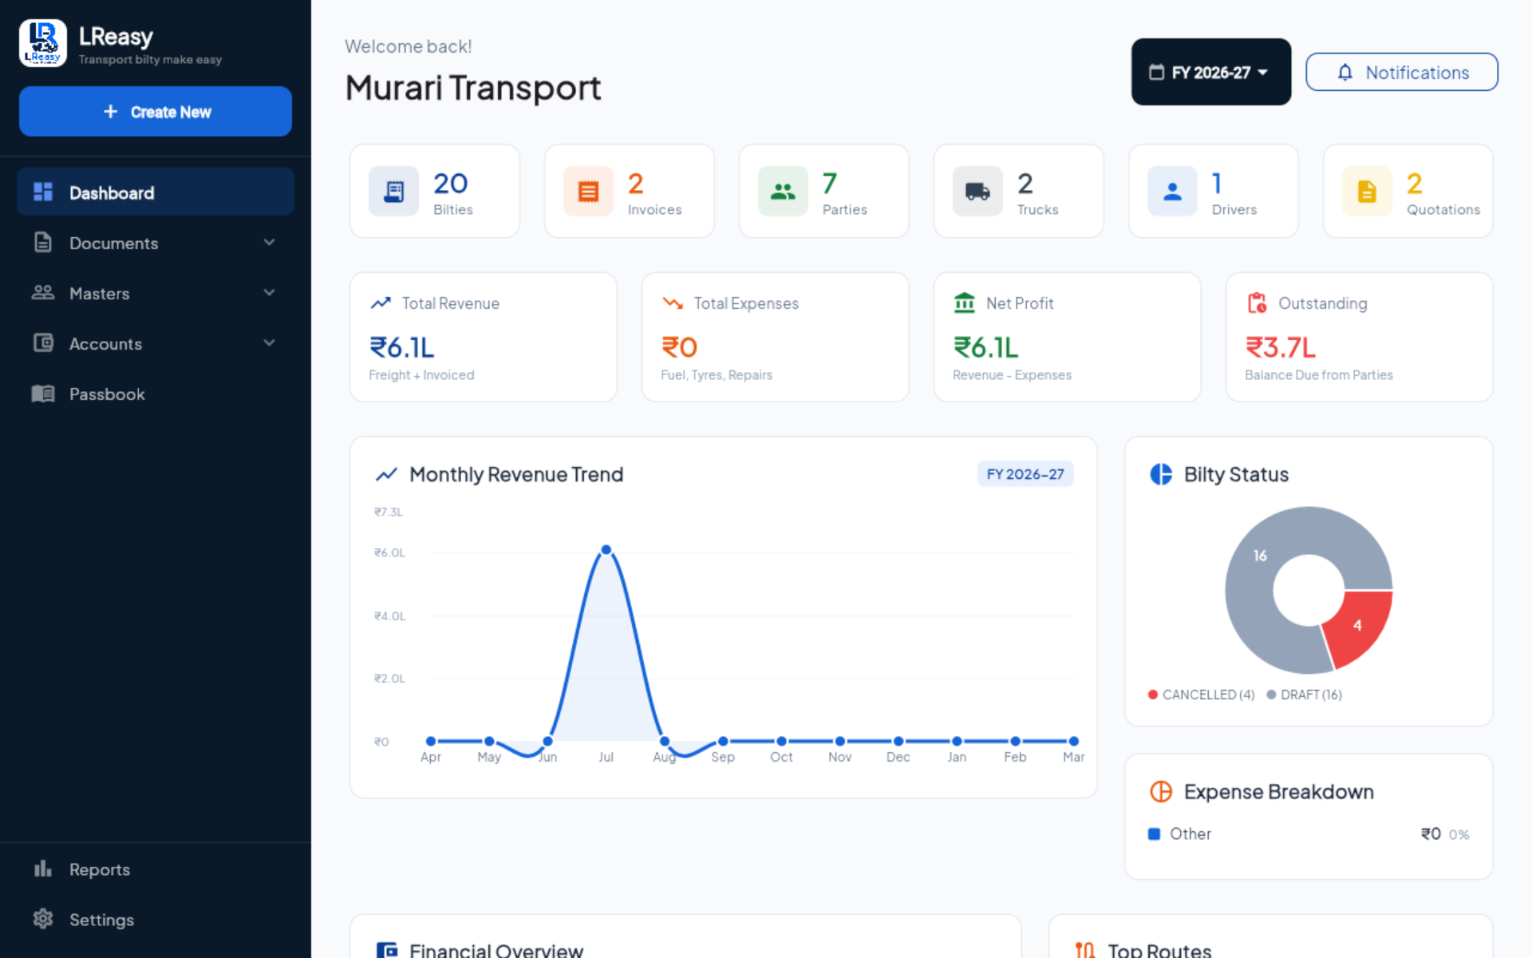Click the July peak data point
The width and height of the screenshot is (1532, 958).
point(606,549)
